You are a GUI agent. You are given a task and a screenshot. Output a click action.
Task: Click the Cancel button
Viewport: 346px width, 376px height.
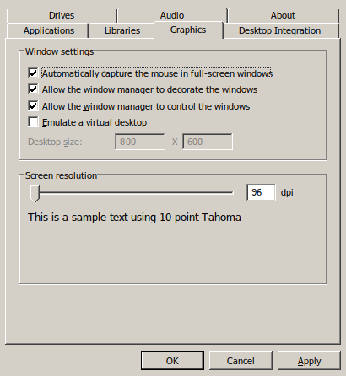(x=241, y=361)
